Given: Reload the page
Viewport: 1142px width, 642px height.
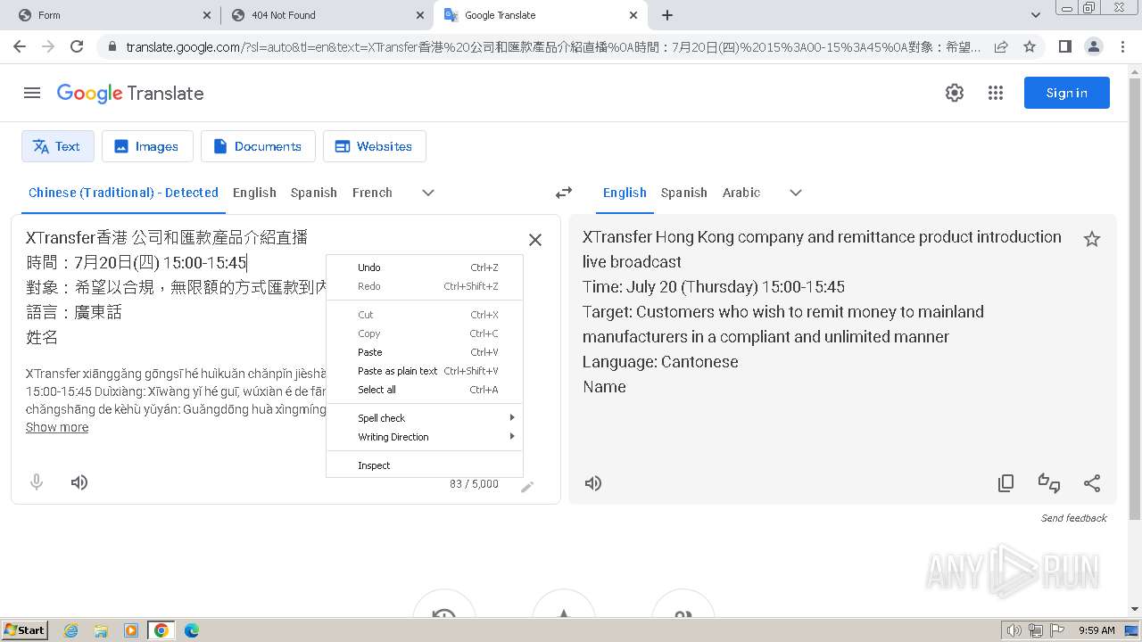Looking at the screenshot, I should tap(77, 46).
